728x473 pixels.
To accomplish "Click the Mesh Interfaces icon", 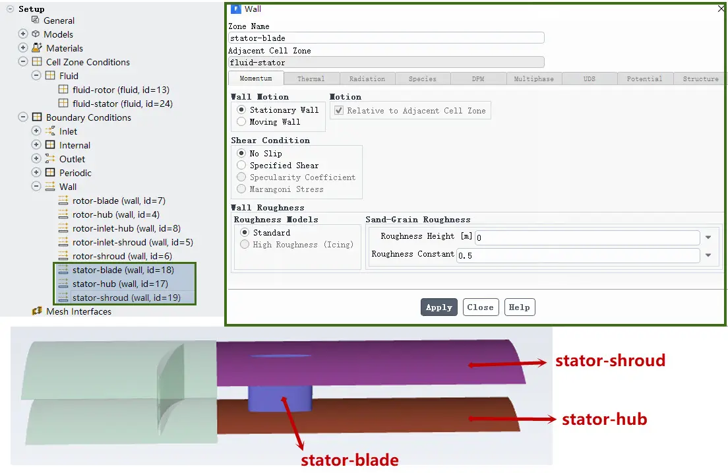I will [37, 311].
